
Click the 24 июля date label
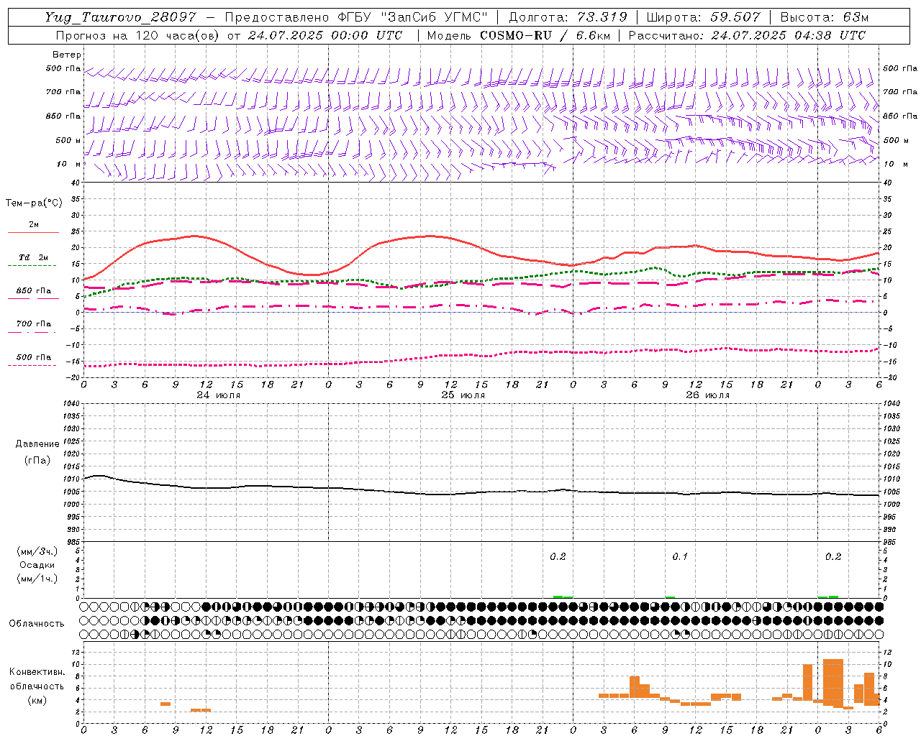(219, 395)
